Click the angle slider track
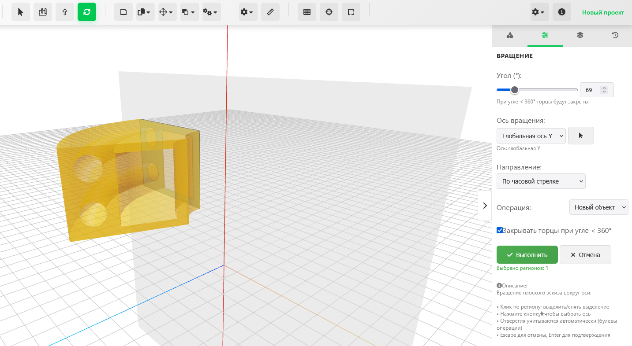Viewport: 632px width, 346px height. click(x=547, y=90)
